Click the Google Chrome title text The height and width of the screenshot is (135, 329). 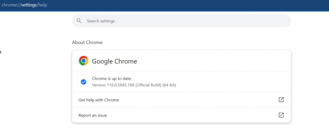click(114, 61)
